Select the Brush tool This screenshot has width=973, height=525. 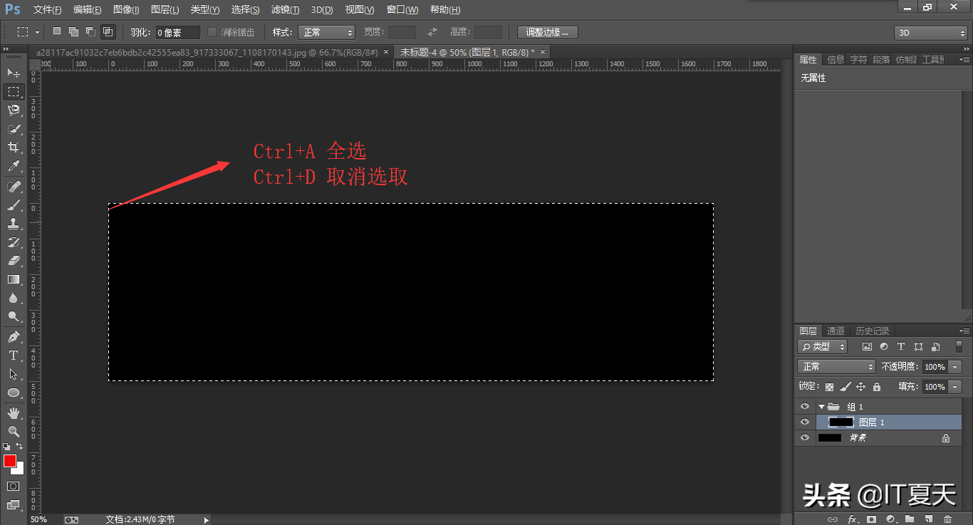click(x=13, y=205)
